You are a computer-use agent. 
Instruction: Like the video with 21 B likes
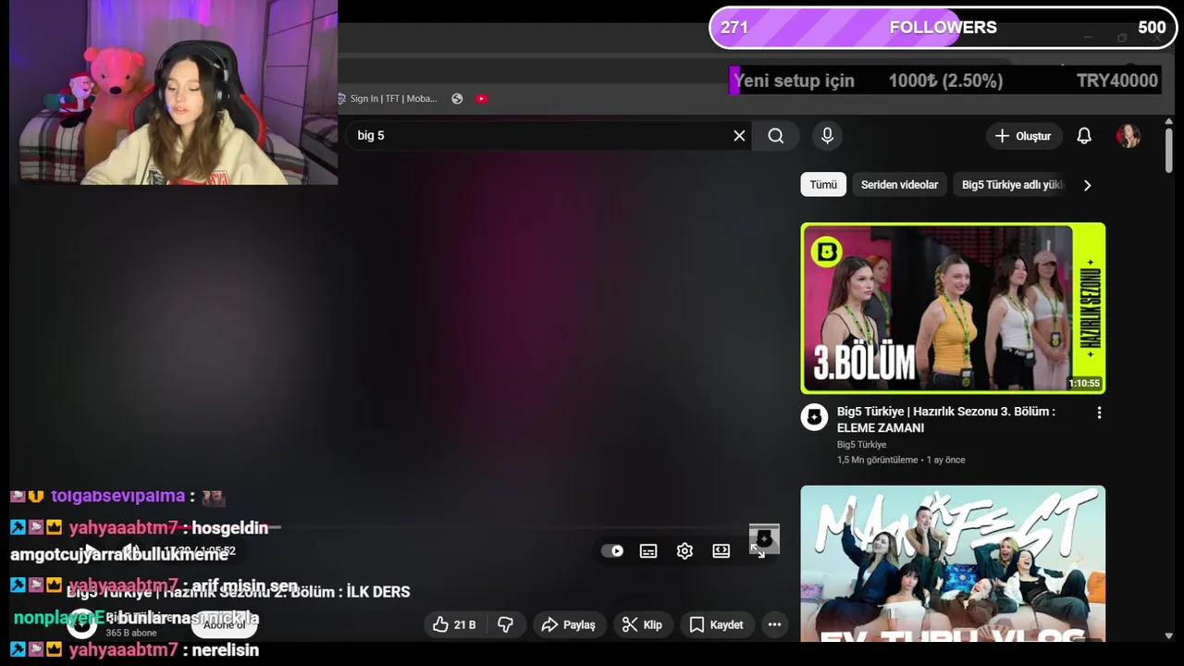click(x=454, y=625)
